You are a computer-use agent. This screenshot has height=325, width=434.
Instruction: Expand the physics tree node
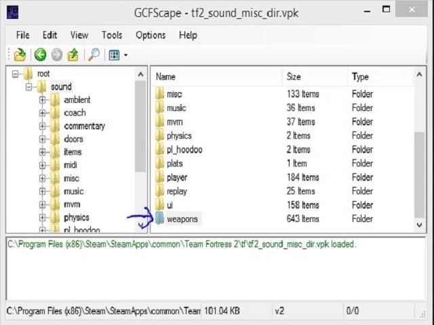point(42,217)
